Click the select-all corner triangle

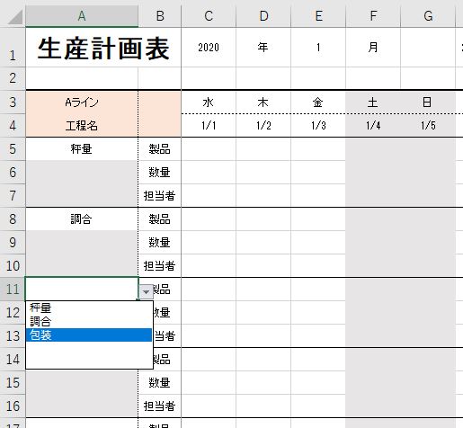click(15, 17)
